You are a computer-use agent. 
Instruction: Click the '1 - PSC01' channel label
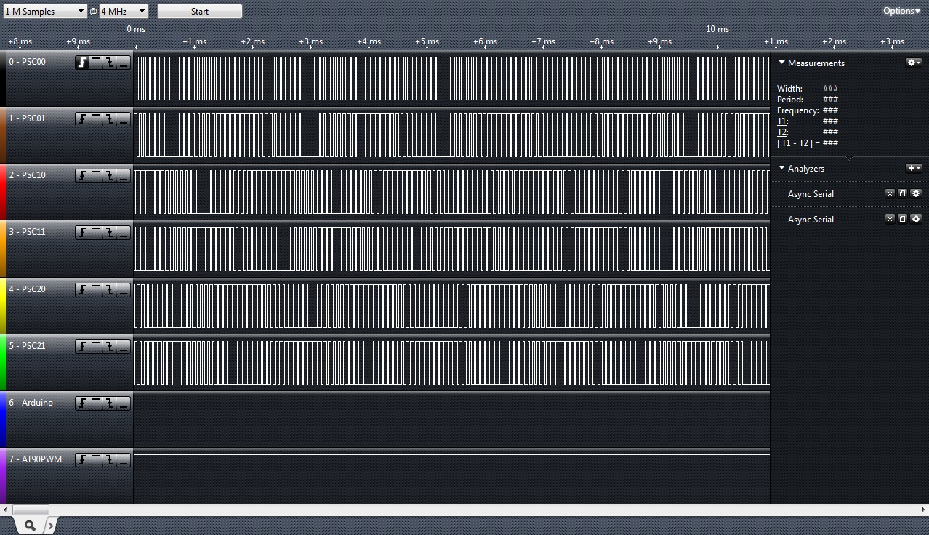tap(27, 118)
